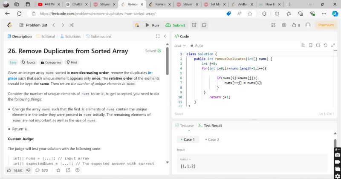The image size is (341, 179).
Task: Reset code to default icon
Action: pos(325,45)
